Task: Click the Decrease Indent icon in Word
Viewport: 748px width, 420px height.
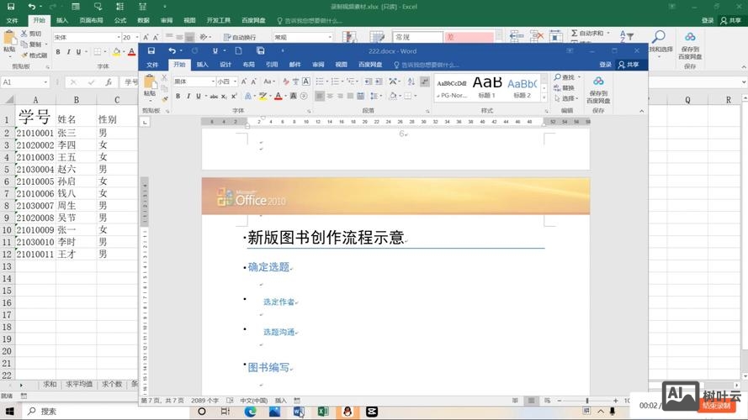Action: click(369, 82)
